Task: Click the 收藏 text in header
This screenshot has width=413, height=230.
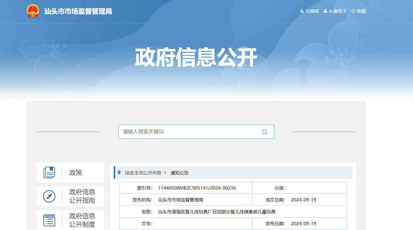Action: click(361, 11)
